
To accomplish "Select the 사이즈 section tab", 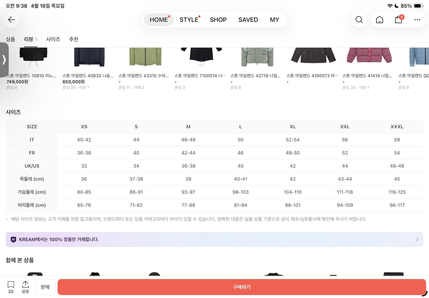I will tap(53, 39).
